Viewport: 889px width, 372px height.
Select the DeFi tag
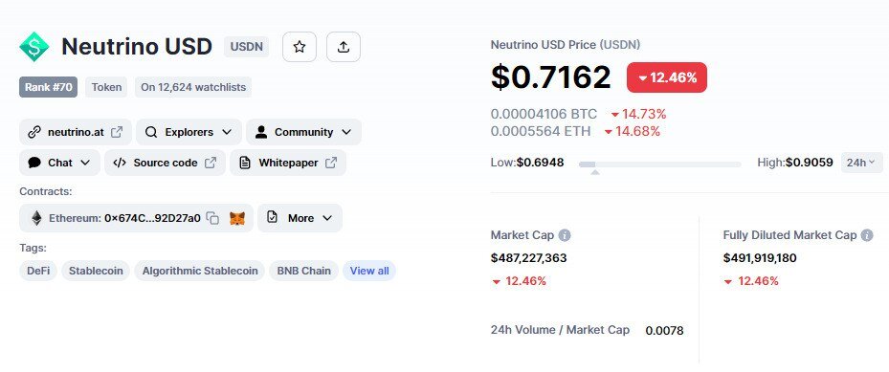(38, 271)
